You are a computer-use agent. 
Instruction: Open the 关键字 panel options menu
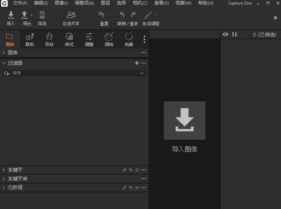[x=144, y=170]
